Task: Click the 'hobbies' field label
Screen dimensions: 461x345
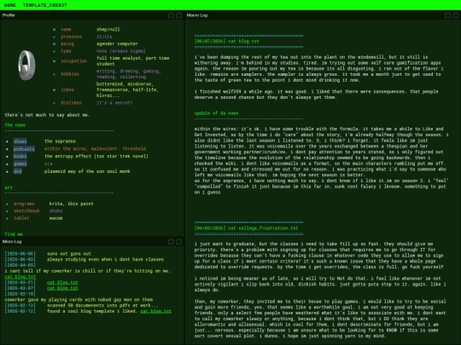Action: click(x=70, y=74)
